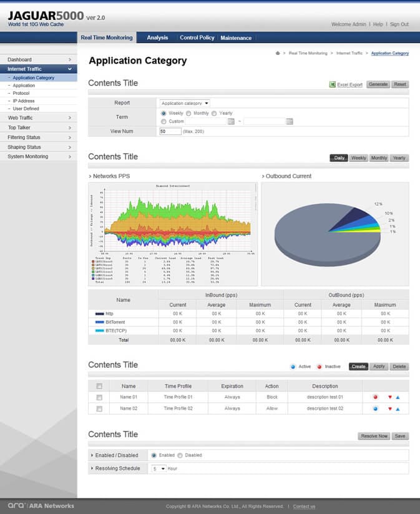This screenshot has width=420, height=514.
Task: Expand the Web Traffic sidebar section
Action: pos(39,117)
